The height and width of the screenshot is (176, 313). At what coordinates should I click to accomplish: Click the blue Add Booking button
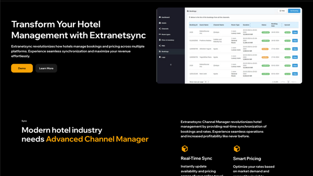point(294,11)
